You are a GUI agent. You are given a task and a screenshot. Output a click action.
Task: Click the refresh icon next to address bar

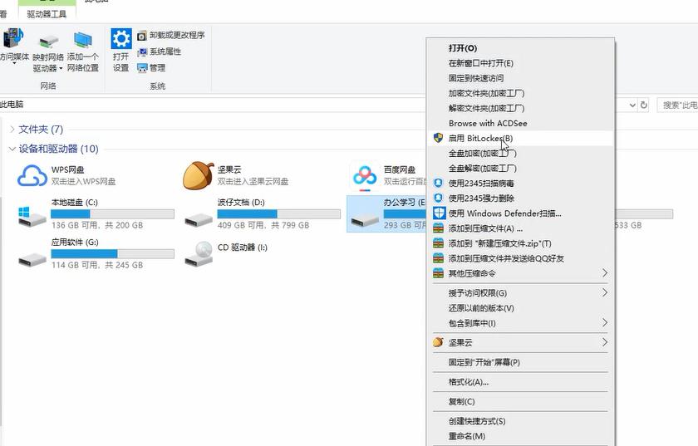(644, 105)
